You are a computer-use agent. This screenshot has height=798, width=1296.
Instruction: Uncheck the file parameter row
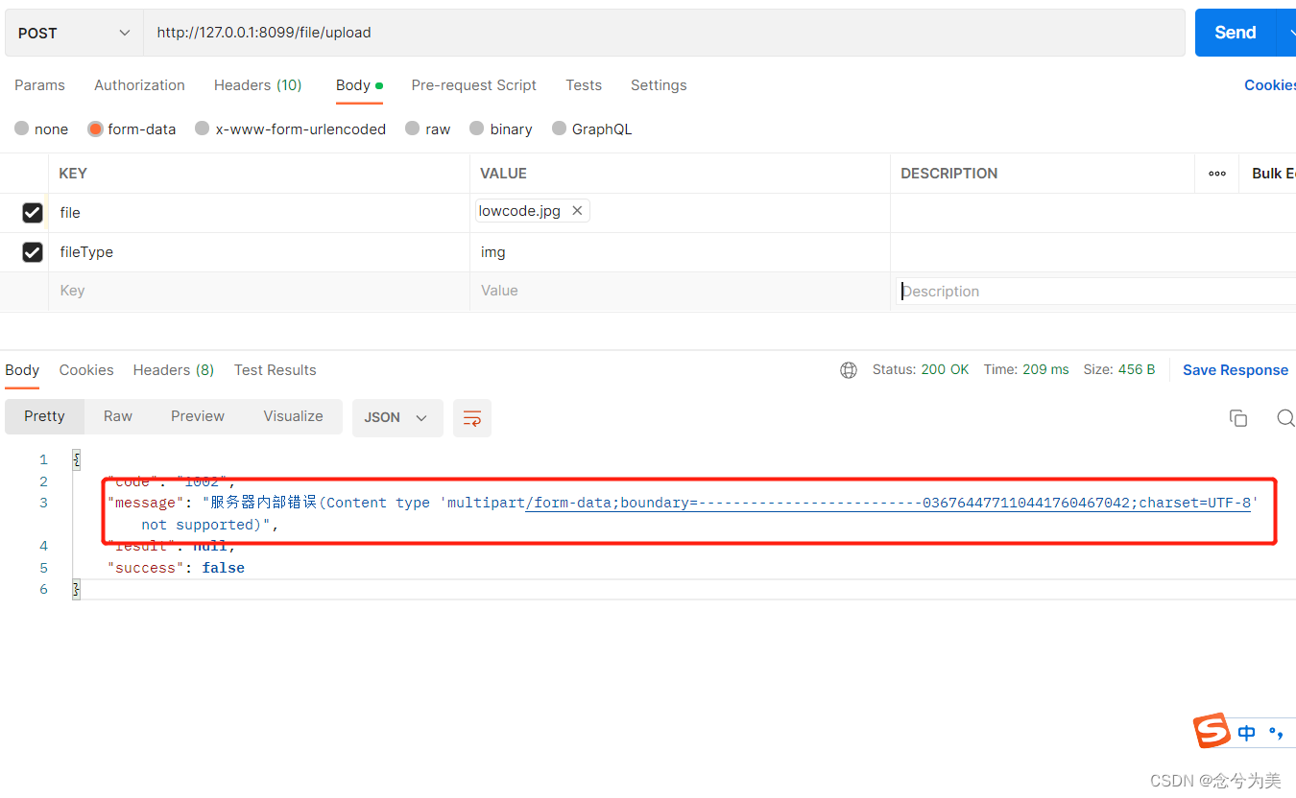[x=32, y=212]
